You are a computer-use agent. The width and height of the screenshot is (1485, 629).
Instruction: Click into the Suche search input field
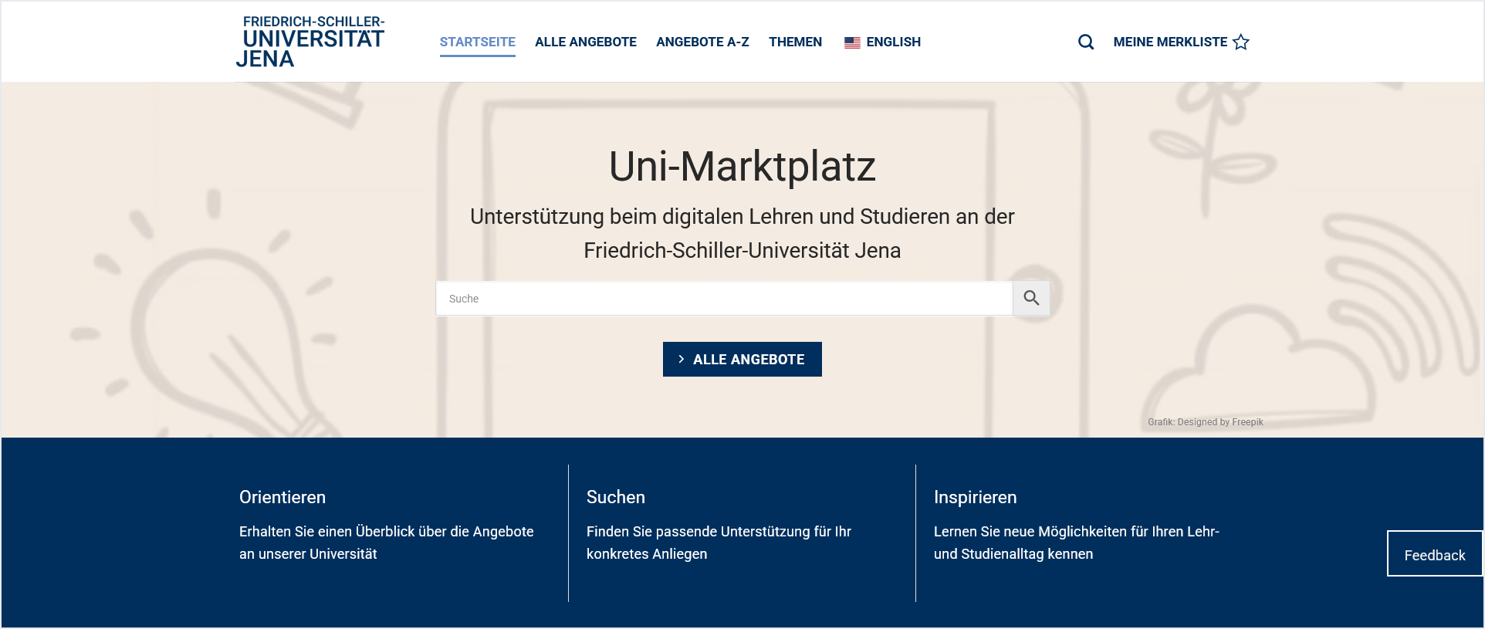[723, 299]
